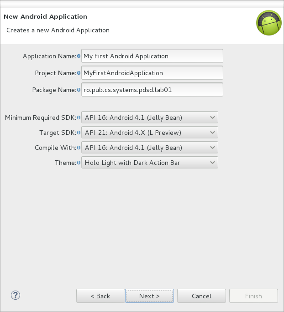Click the 'Package Name:' label
Image resolution: width=284 pixels, height=312 pixels.
click(54, 90)
